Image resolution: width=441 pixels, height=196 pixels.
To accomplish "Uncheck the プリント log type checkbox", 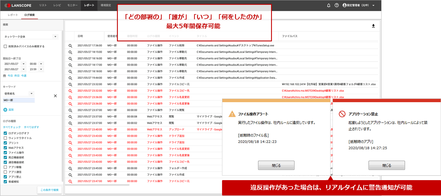I will coord(5,143).
